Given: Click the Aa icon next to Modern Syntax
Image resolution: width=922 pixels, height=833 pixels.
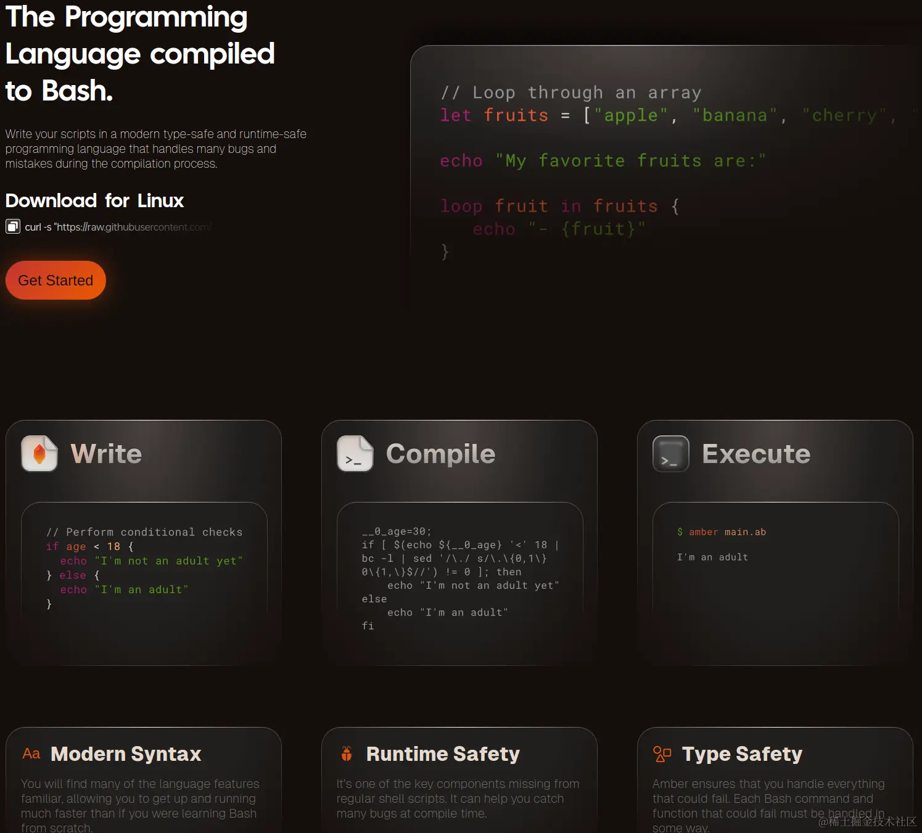Looking at the screenshot, I should 31,753.
